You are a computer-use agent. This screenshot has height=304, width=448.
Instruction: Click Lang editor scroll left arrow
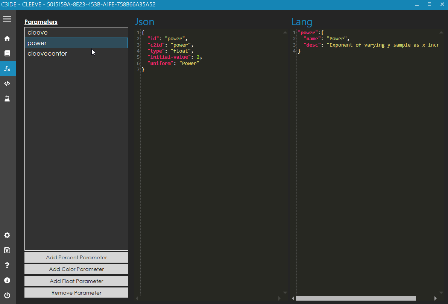pyautogui.click(x=293, y=298)
